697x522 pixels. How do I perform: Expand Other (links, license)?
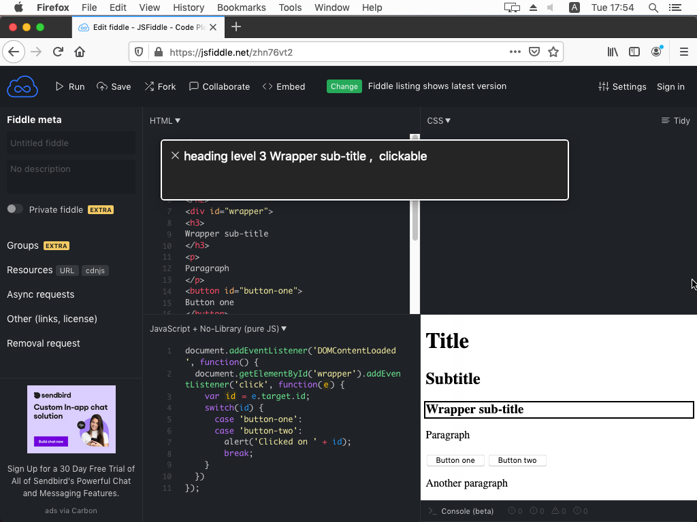click(52, 319)
